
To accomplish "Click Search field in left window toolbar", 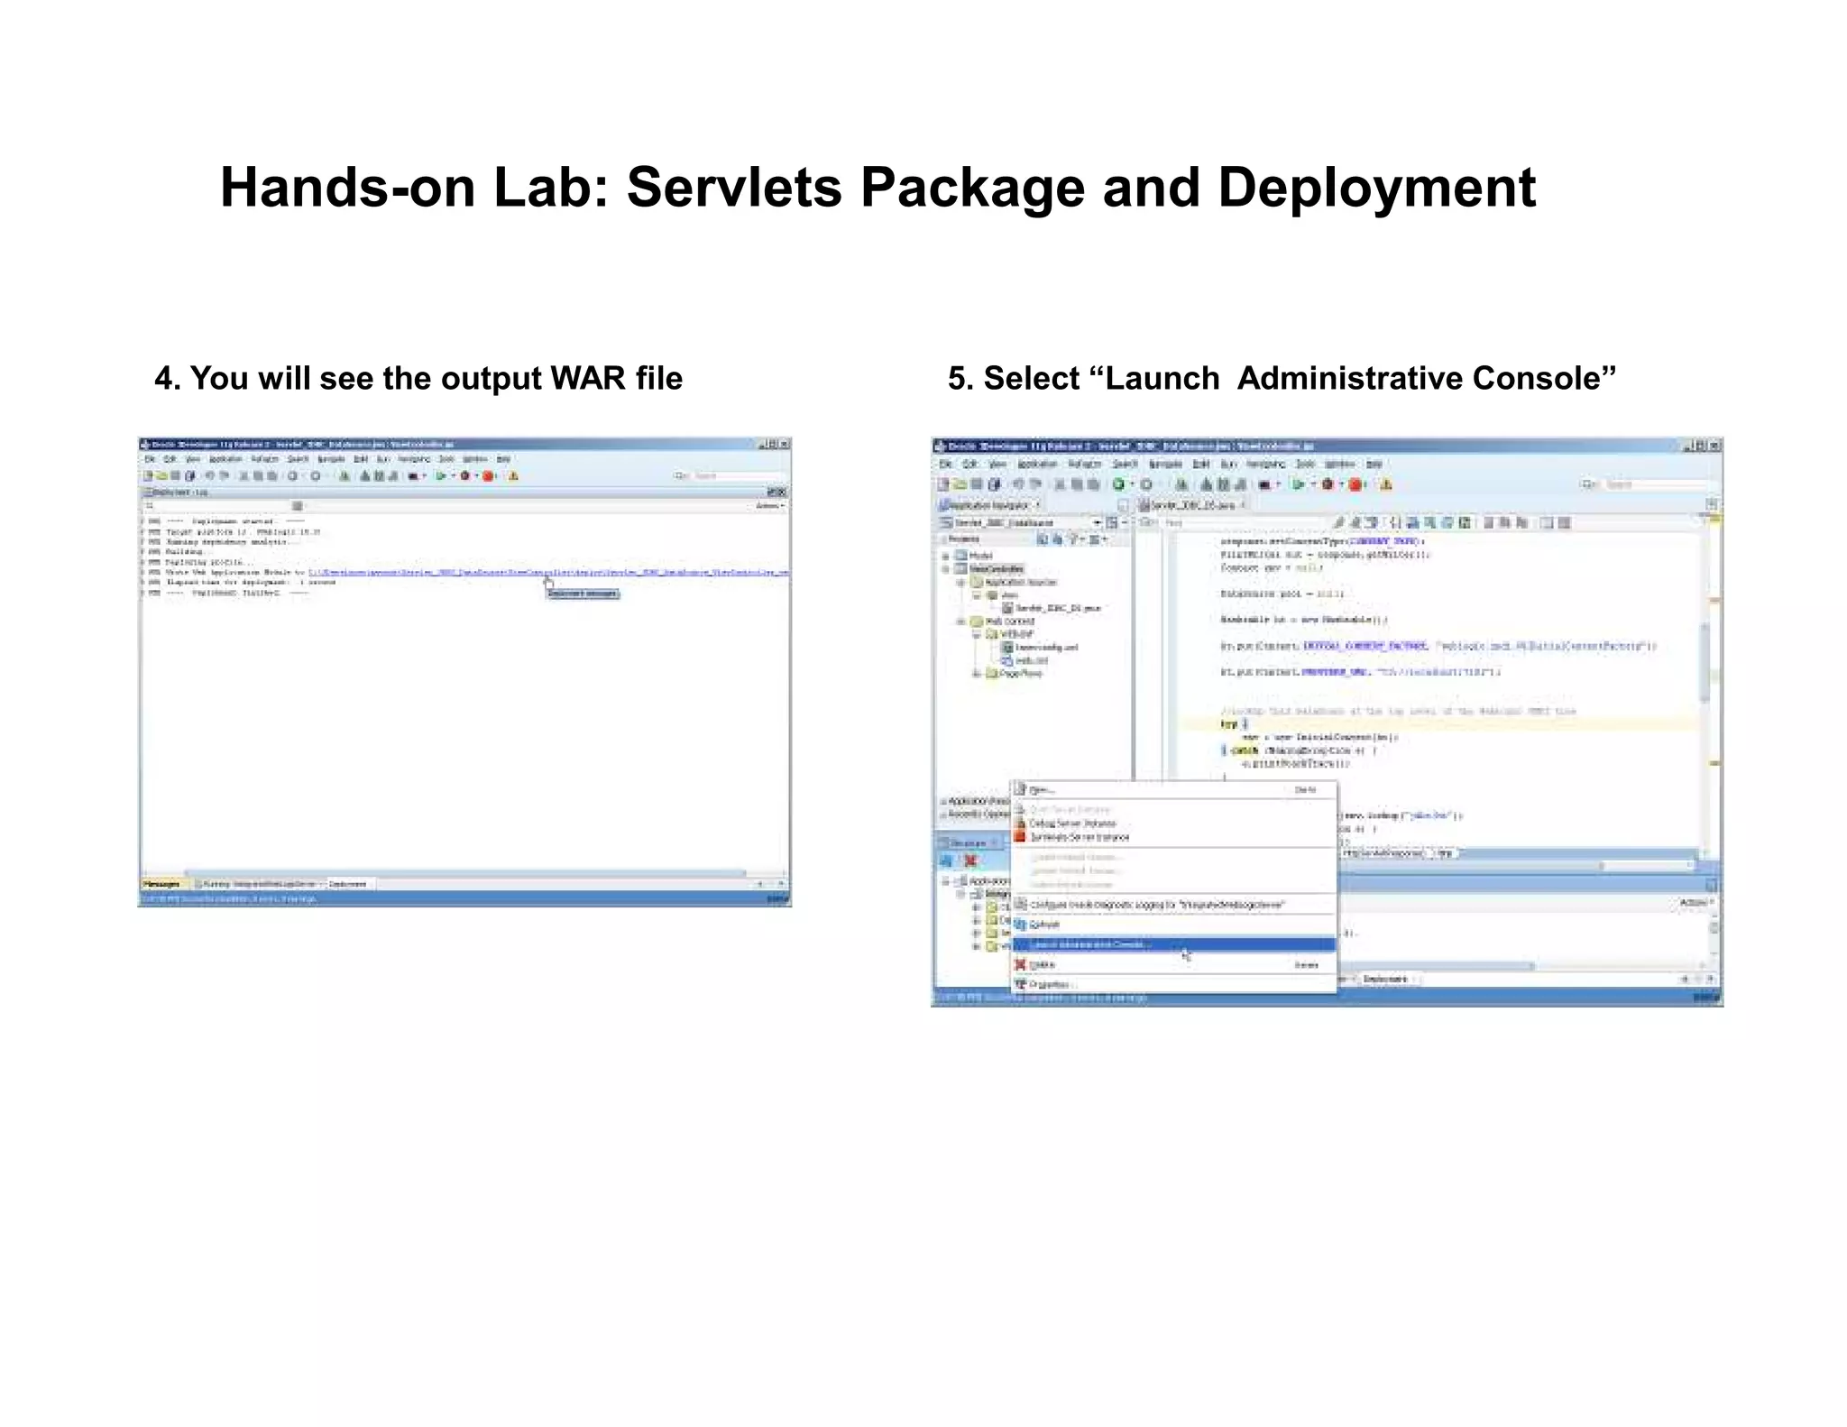I will (731, 476).
